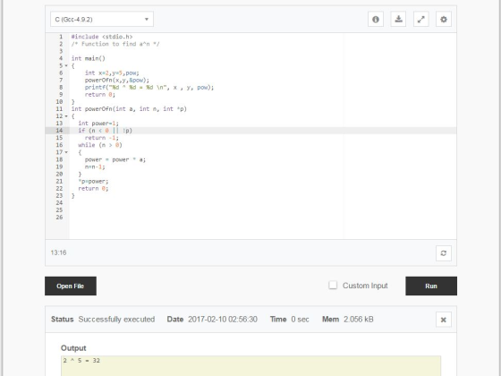Click the 'n=n-1;' line
The image size is (501, 376).
click(x=95, y=167)
